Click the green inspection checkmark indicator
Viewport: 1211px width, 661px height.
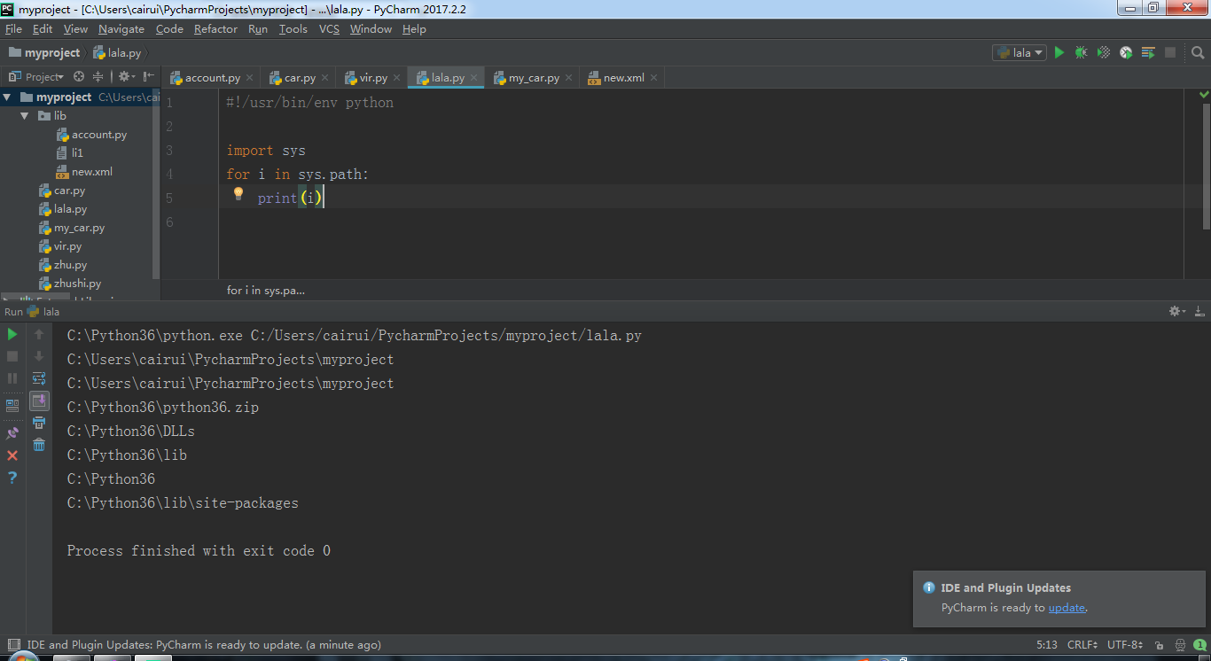click(1204, 94)
